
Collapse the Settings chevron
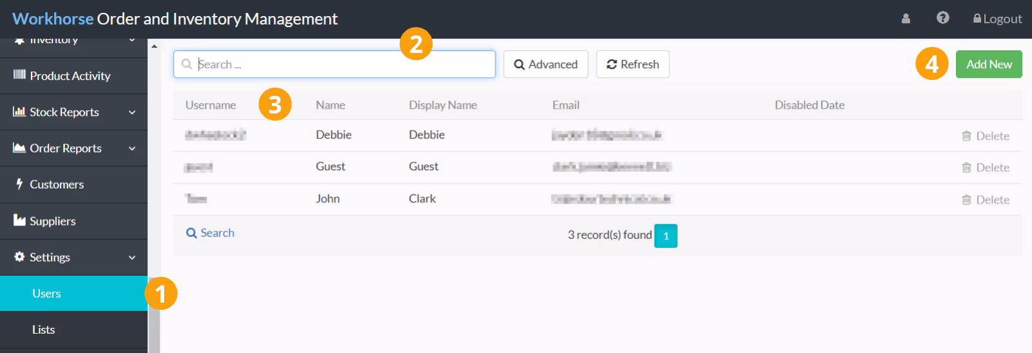click(x=132, y=257)
